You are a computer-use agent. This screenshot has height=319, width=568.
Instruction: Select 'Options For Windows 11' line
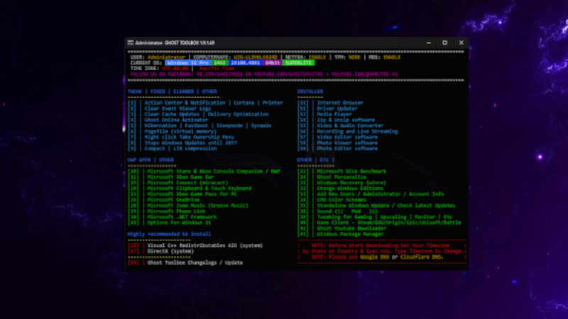pos(169,223)
